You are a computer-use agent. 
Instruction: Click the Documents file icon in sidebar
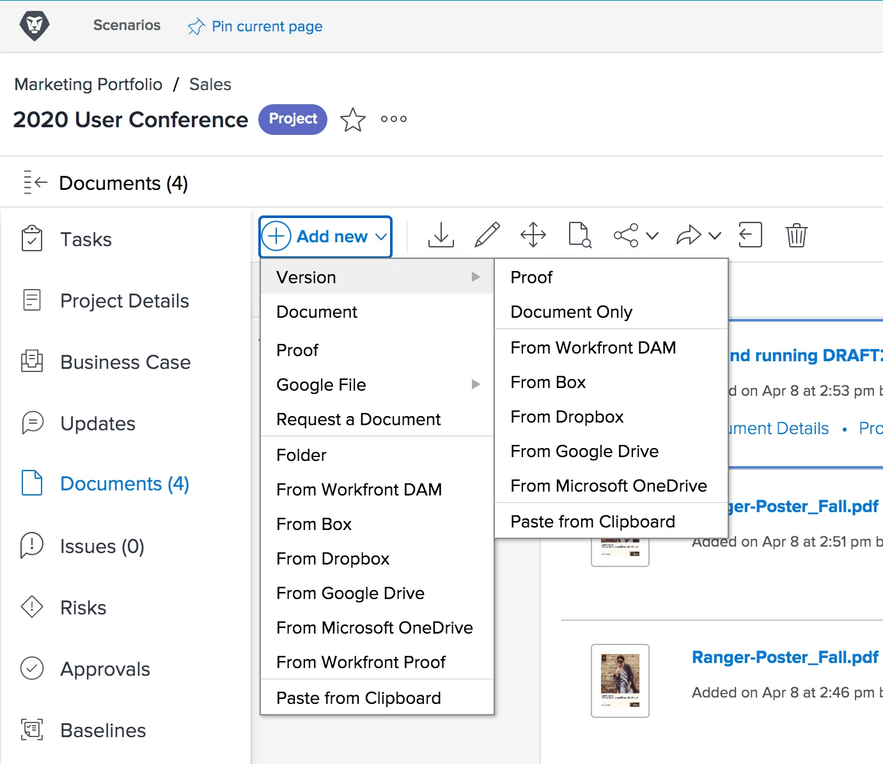pos(32,483)
